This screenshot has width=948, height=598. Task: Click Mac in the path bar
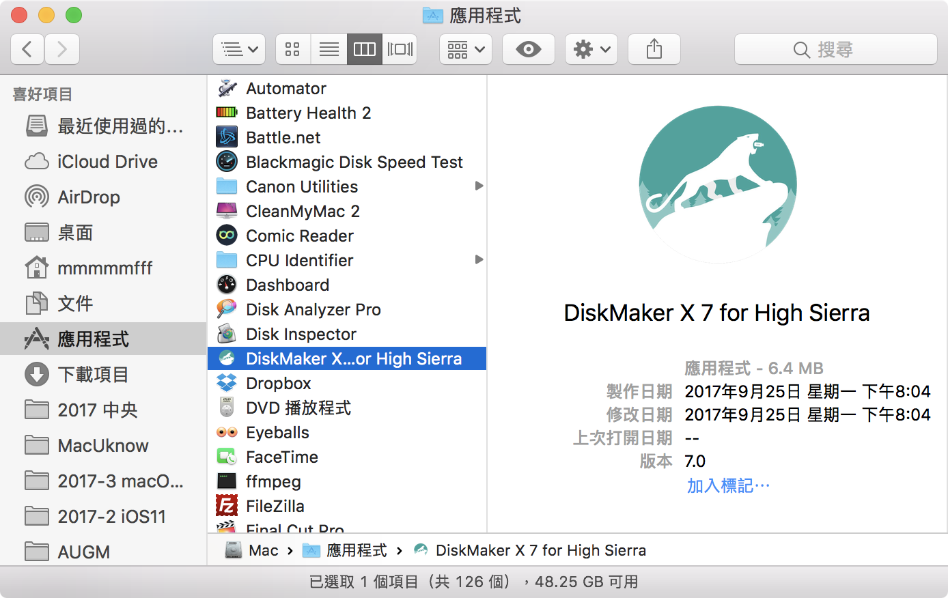[264, 550]
